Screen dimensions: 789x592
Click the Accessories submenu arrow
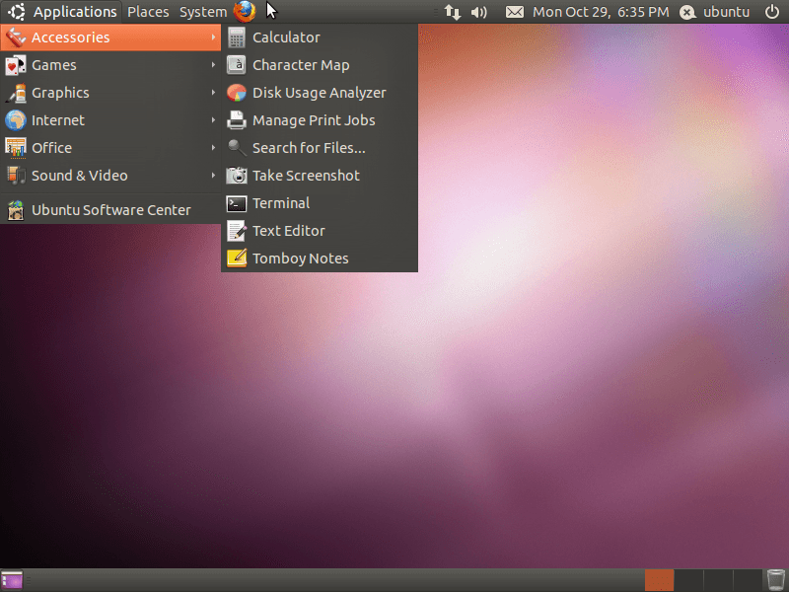coord(213,37)
